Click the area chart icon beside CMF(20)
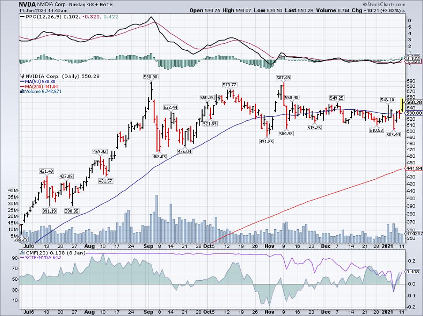Screen dimensions: 423x316 (22, 253)
